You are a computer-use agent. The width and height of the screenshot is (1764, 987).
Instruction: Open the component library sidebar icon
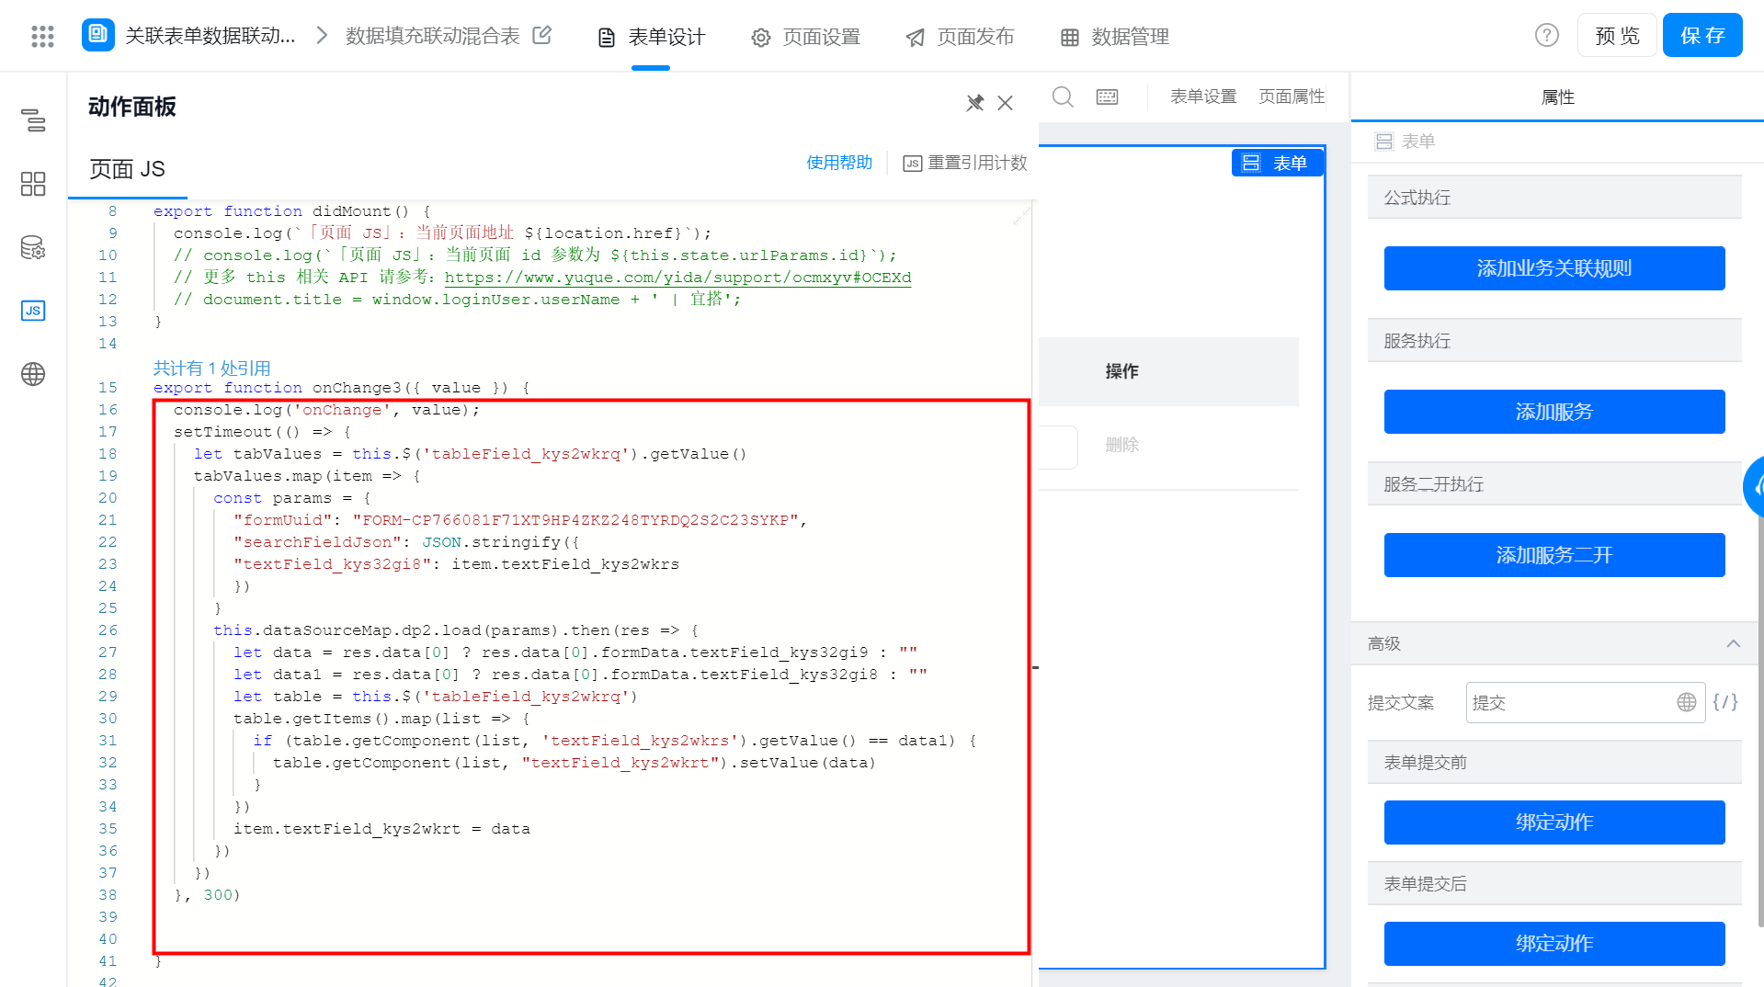tap(33, 184)
